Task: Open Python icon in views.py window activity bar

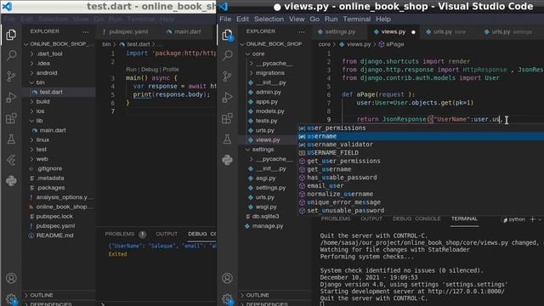Action: coord(227,160)
